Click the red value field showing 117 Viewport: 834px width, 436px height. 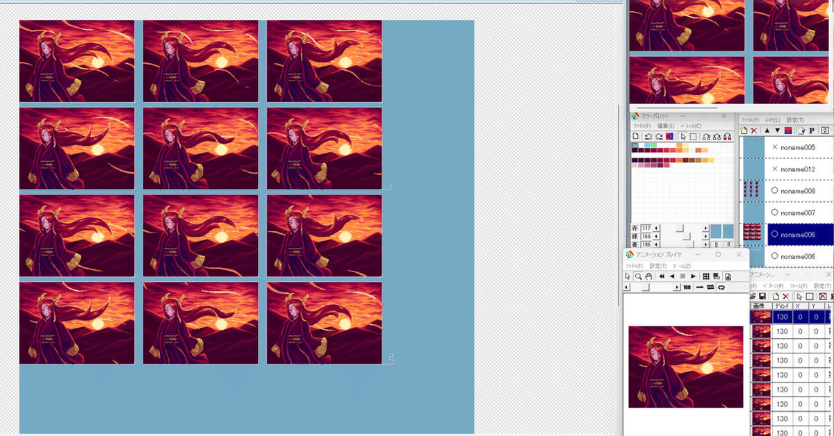tap(646, 228)
